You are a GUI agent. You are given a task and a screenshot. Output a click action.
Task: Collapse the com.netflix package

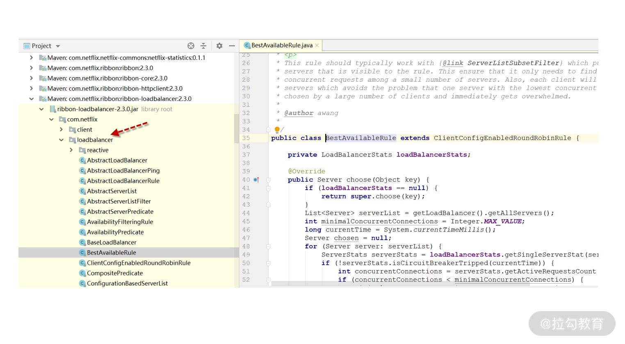pyautogui.click(x=51, y=119)
